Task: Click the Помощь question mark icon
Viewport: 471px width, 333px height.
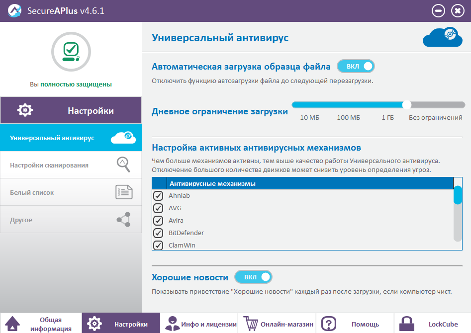Action: pyautogui.click(x=329, y=324)
